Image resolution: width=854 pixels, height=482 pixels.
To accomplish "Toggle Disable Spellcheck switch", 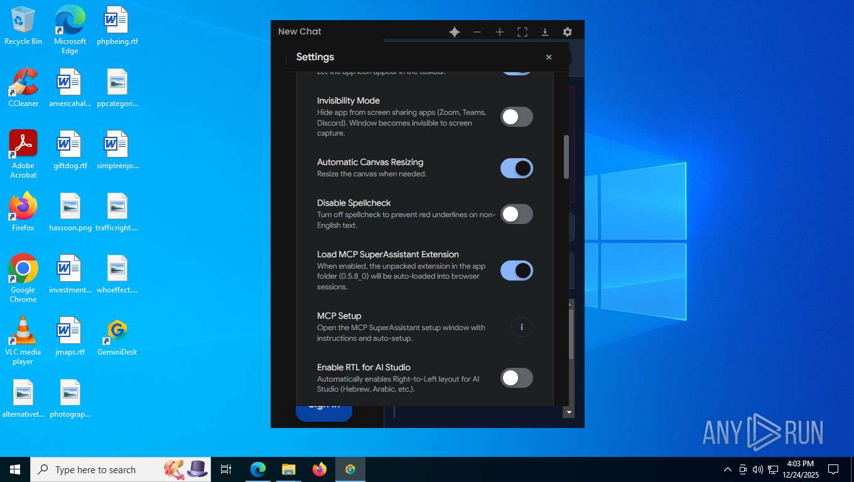I will coord(517,214).
